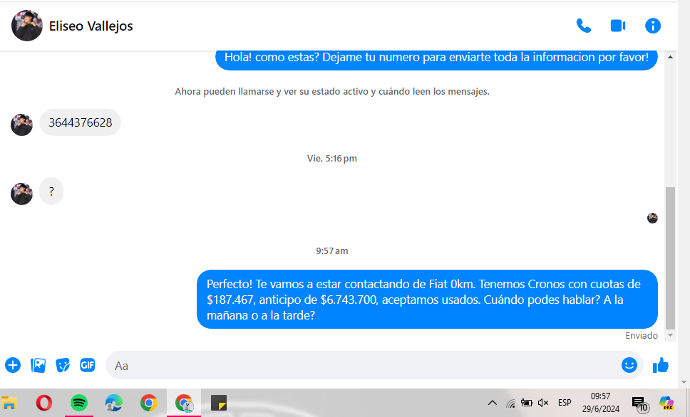690x417 pixels.
Task: Click sender avatar next to question mark
Action: 21,194
